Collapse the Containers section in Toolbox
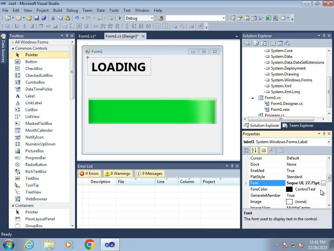Image resolution: width=334 pixels, height=251 pixels. (13, 206)
